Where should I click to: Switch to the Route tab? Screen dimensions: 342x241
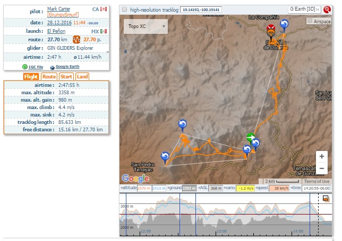point(49,77)
